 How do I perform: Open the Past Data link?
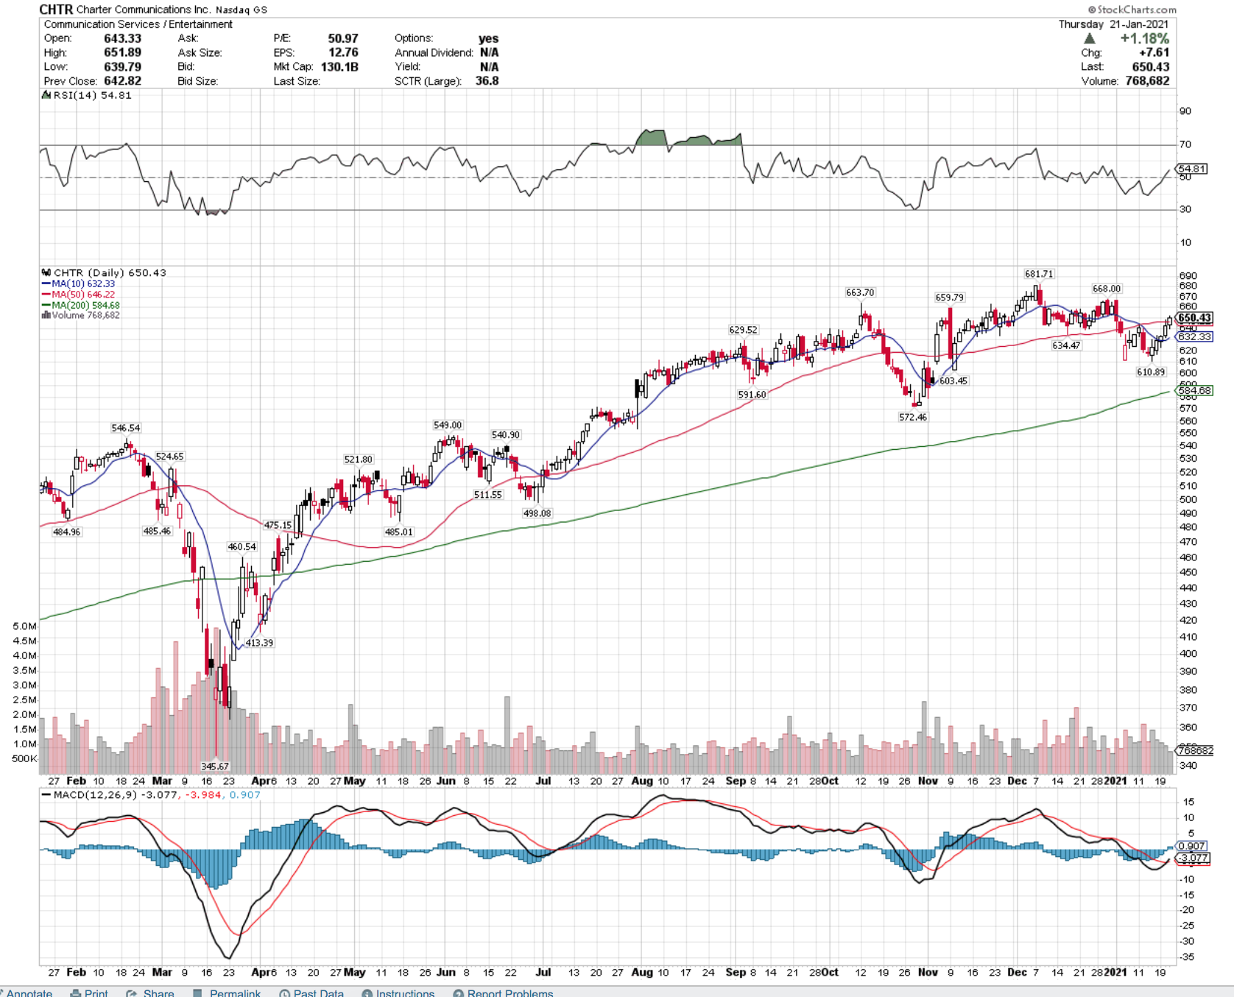319,993
